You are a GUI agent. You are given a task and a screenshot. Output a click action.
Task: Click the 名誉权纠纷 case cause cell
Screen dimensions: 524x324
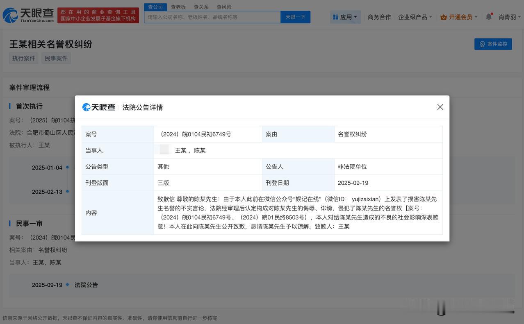(388, 134)
